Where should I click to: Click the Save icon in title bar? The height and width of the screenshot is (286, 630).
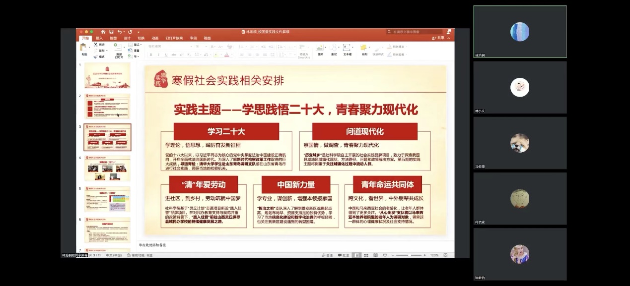pyautogui.click(x=111, y=32)
